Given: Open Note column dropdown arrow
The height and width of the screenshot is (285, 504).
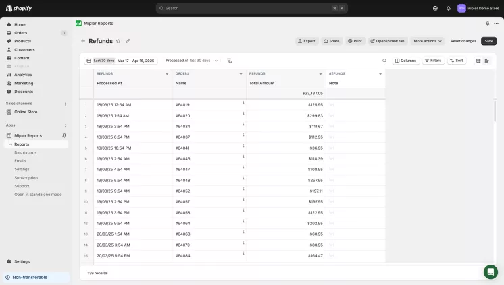Looking at the screenshot, I should coord(380,74).
